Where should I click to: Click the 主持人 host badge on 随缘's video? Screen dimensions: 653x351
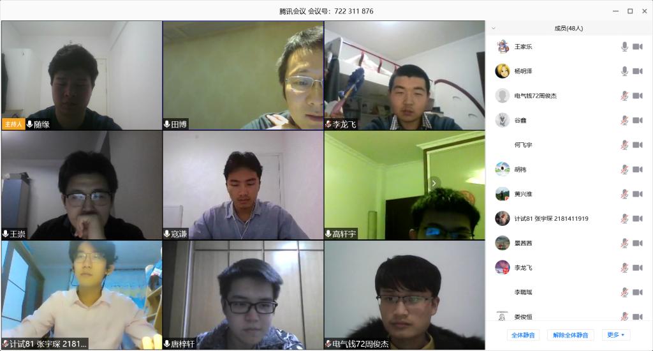click(13, 124)
